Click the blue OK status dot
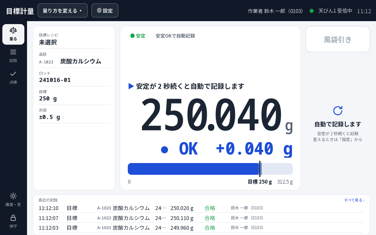Screen dimensions: 376x235 [164, 150]
